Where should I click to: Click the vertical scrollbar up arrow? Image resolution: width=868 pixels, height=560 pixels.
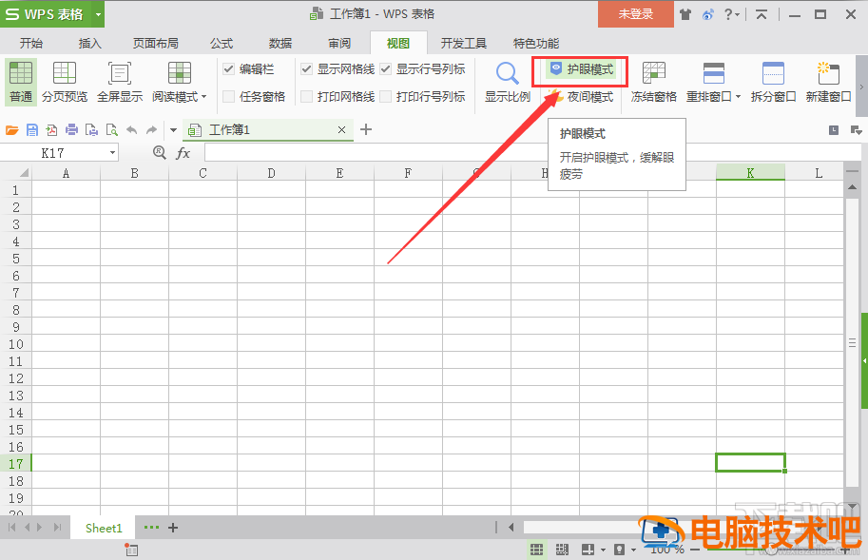(x=853, y=187)
